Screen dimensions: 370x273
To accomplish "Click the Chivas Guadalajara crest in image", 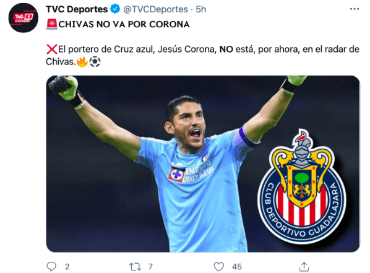I will pyautogui.click(x=302, y=186).
